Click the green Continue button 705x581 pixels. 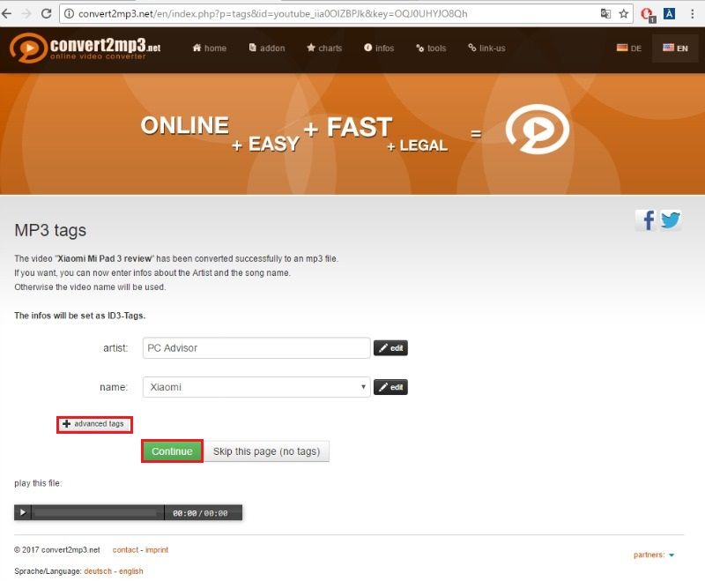pyautogui.click(x=172, y=451)
